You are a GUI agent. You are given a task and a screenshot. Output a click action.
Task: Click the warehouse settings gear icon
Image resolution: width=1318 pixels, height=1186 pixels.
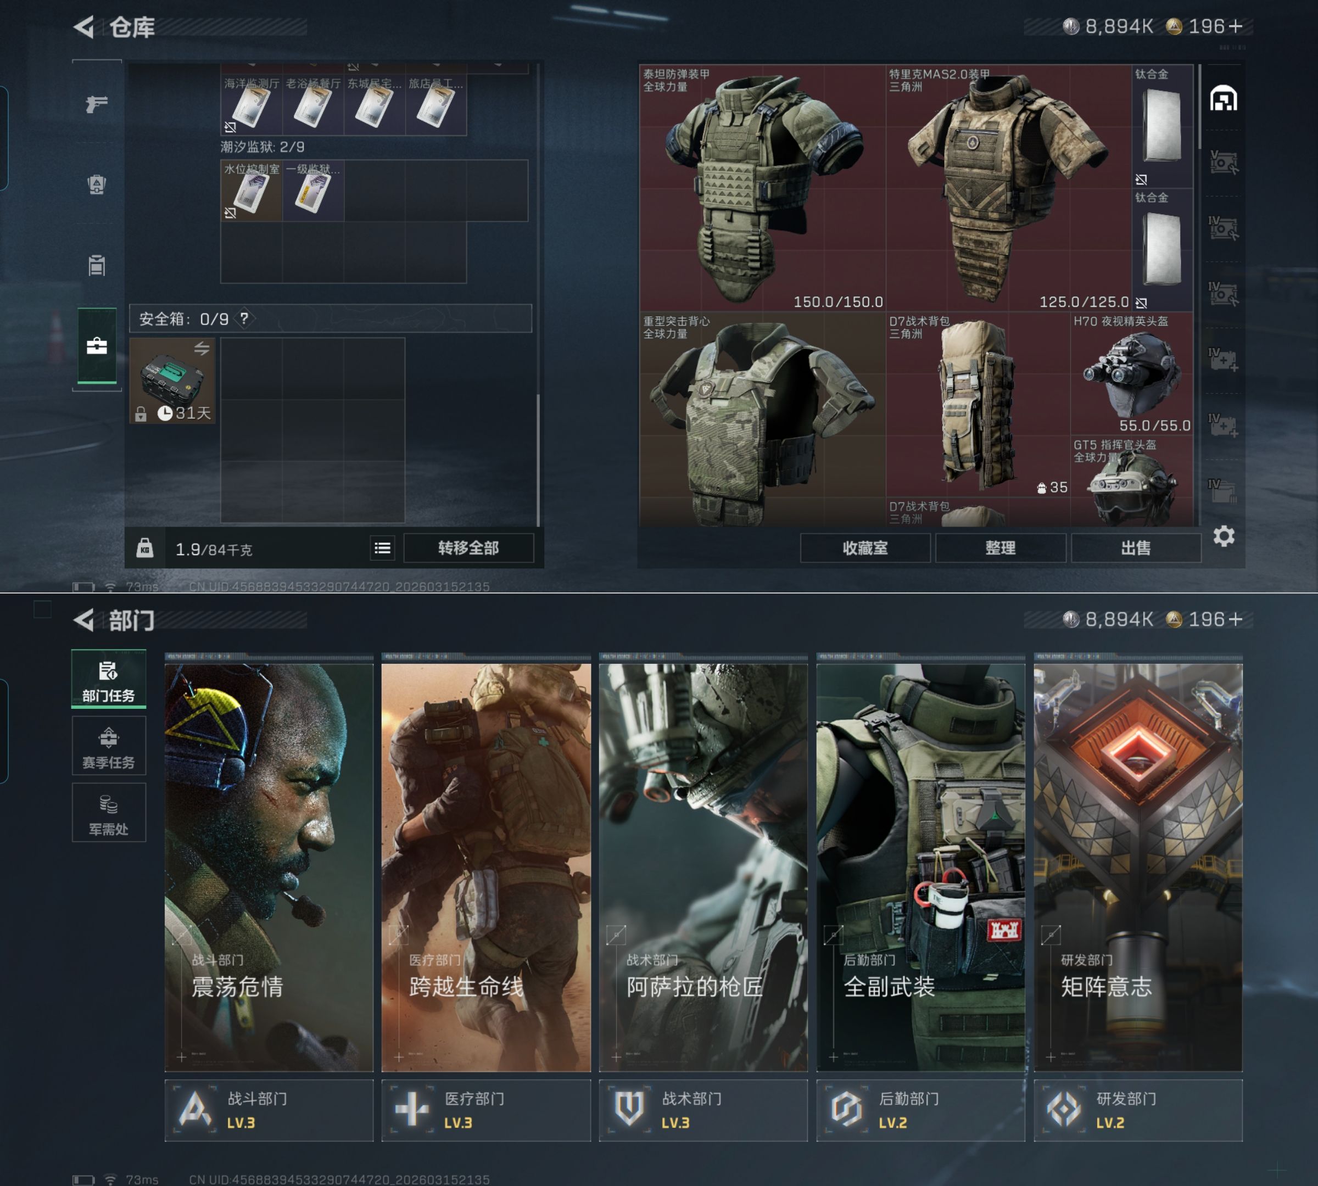click(1224, 536)
